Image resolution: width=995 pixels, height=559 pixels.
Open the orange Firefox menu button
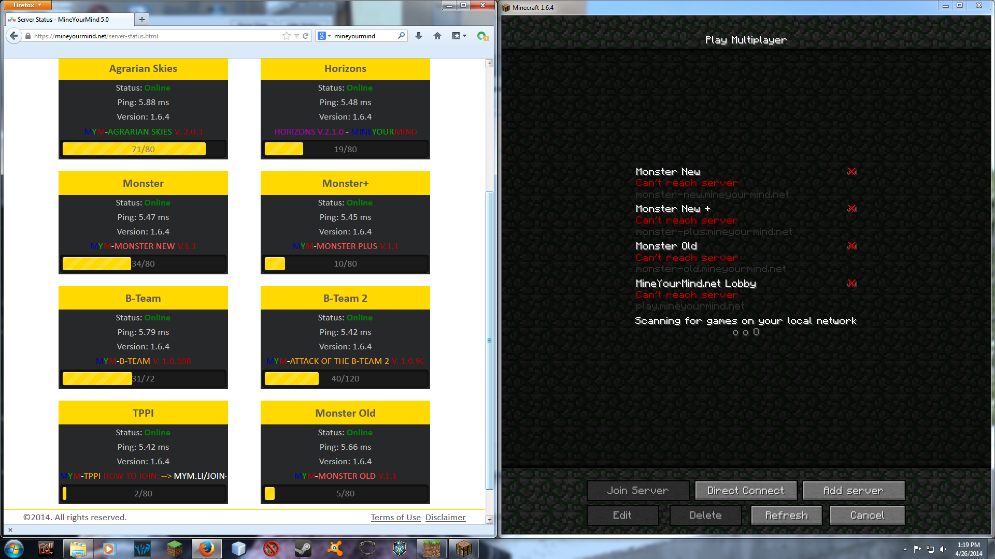pyautogui.click(x=27, y=5)
